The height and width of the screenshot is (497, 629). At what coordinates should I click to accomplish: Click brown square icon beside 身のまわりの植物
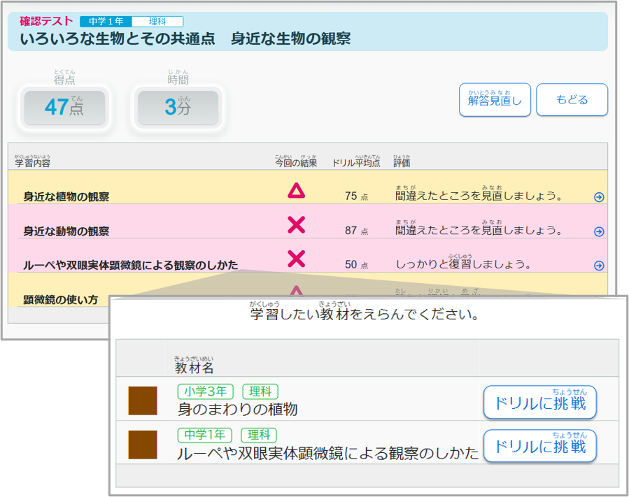(x=143, y=401)
